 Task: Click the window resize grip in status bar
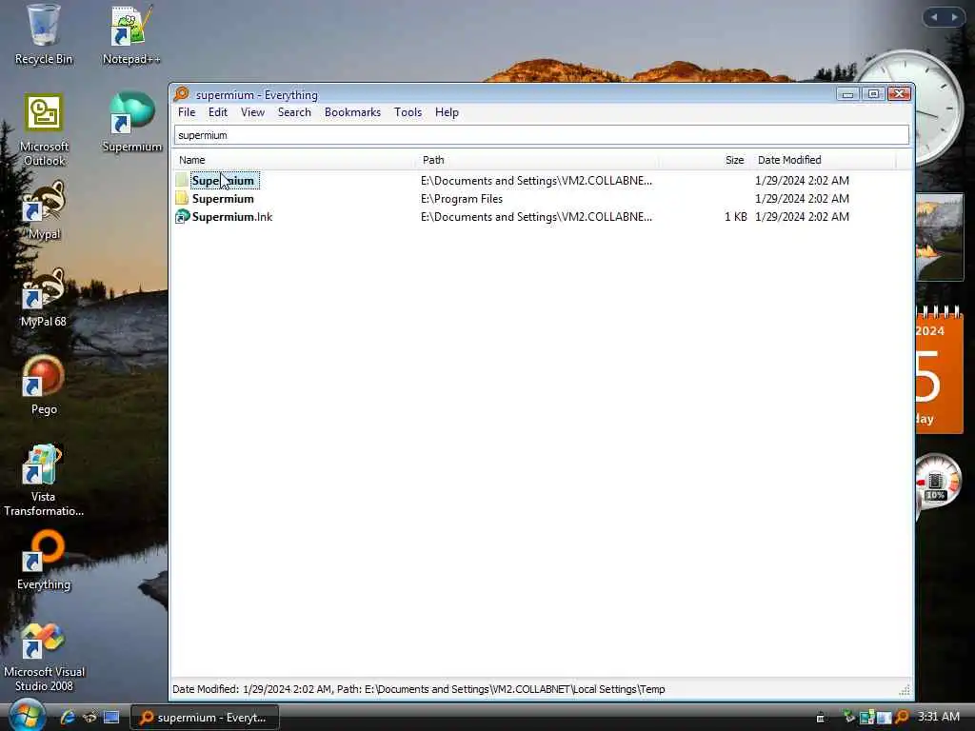pyautogui.click(x=905, y=690)
